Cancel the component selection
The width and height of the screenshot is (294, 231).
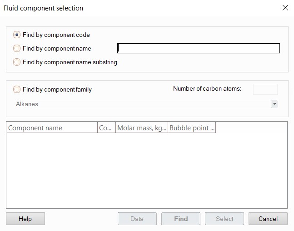(x=268, y=219)
